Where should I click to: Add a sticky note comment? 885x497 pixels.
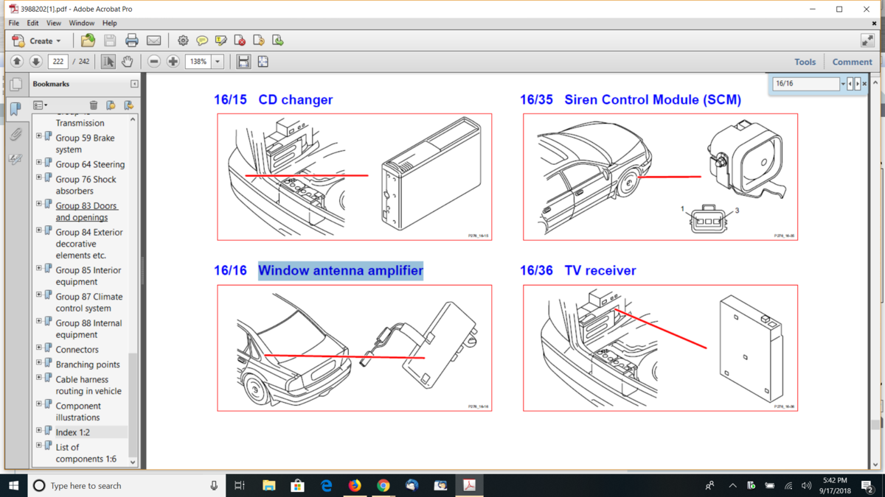click(201, 40)
